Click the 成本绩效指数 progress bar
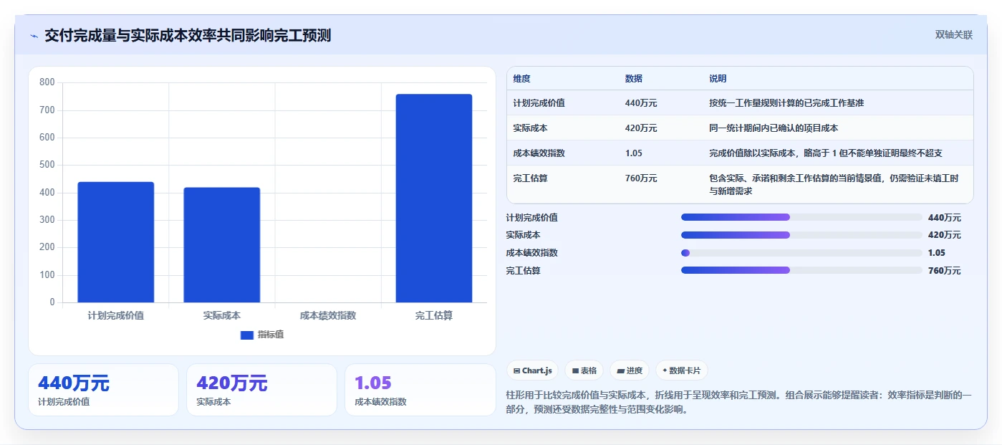 [x=801, y=253]
